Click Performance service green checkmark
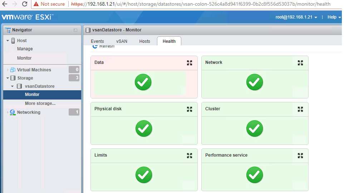This screenshot has width=344, height=193. (x=255, y=175)
